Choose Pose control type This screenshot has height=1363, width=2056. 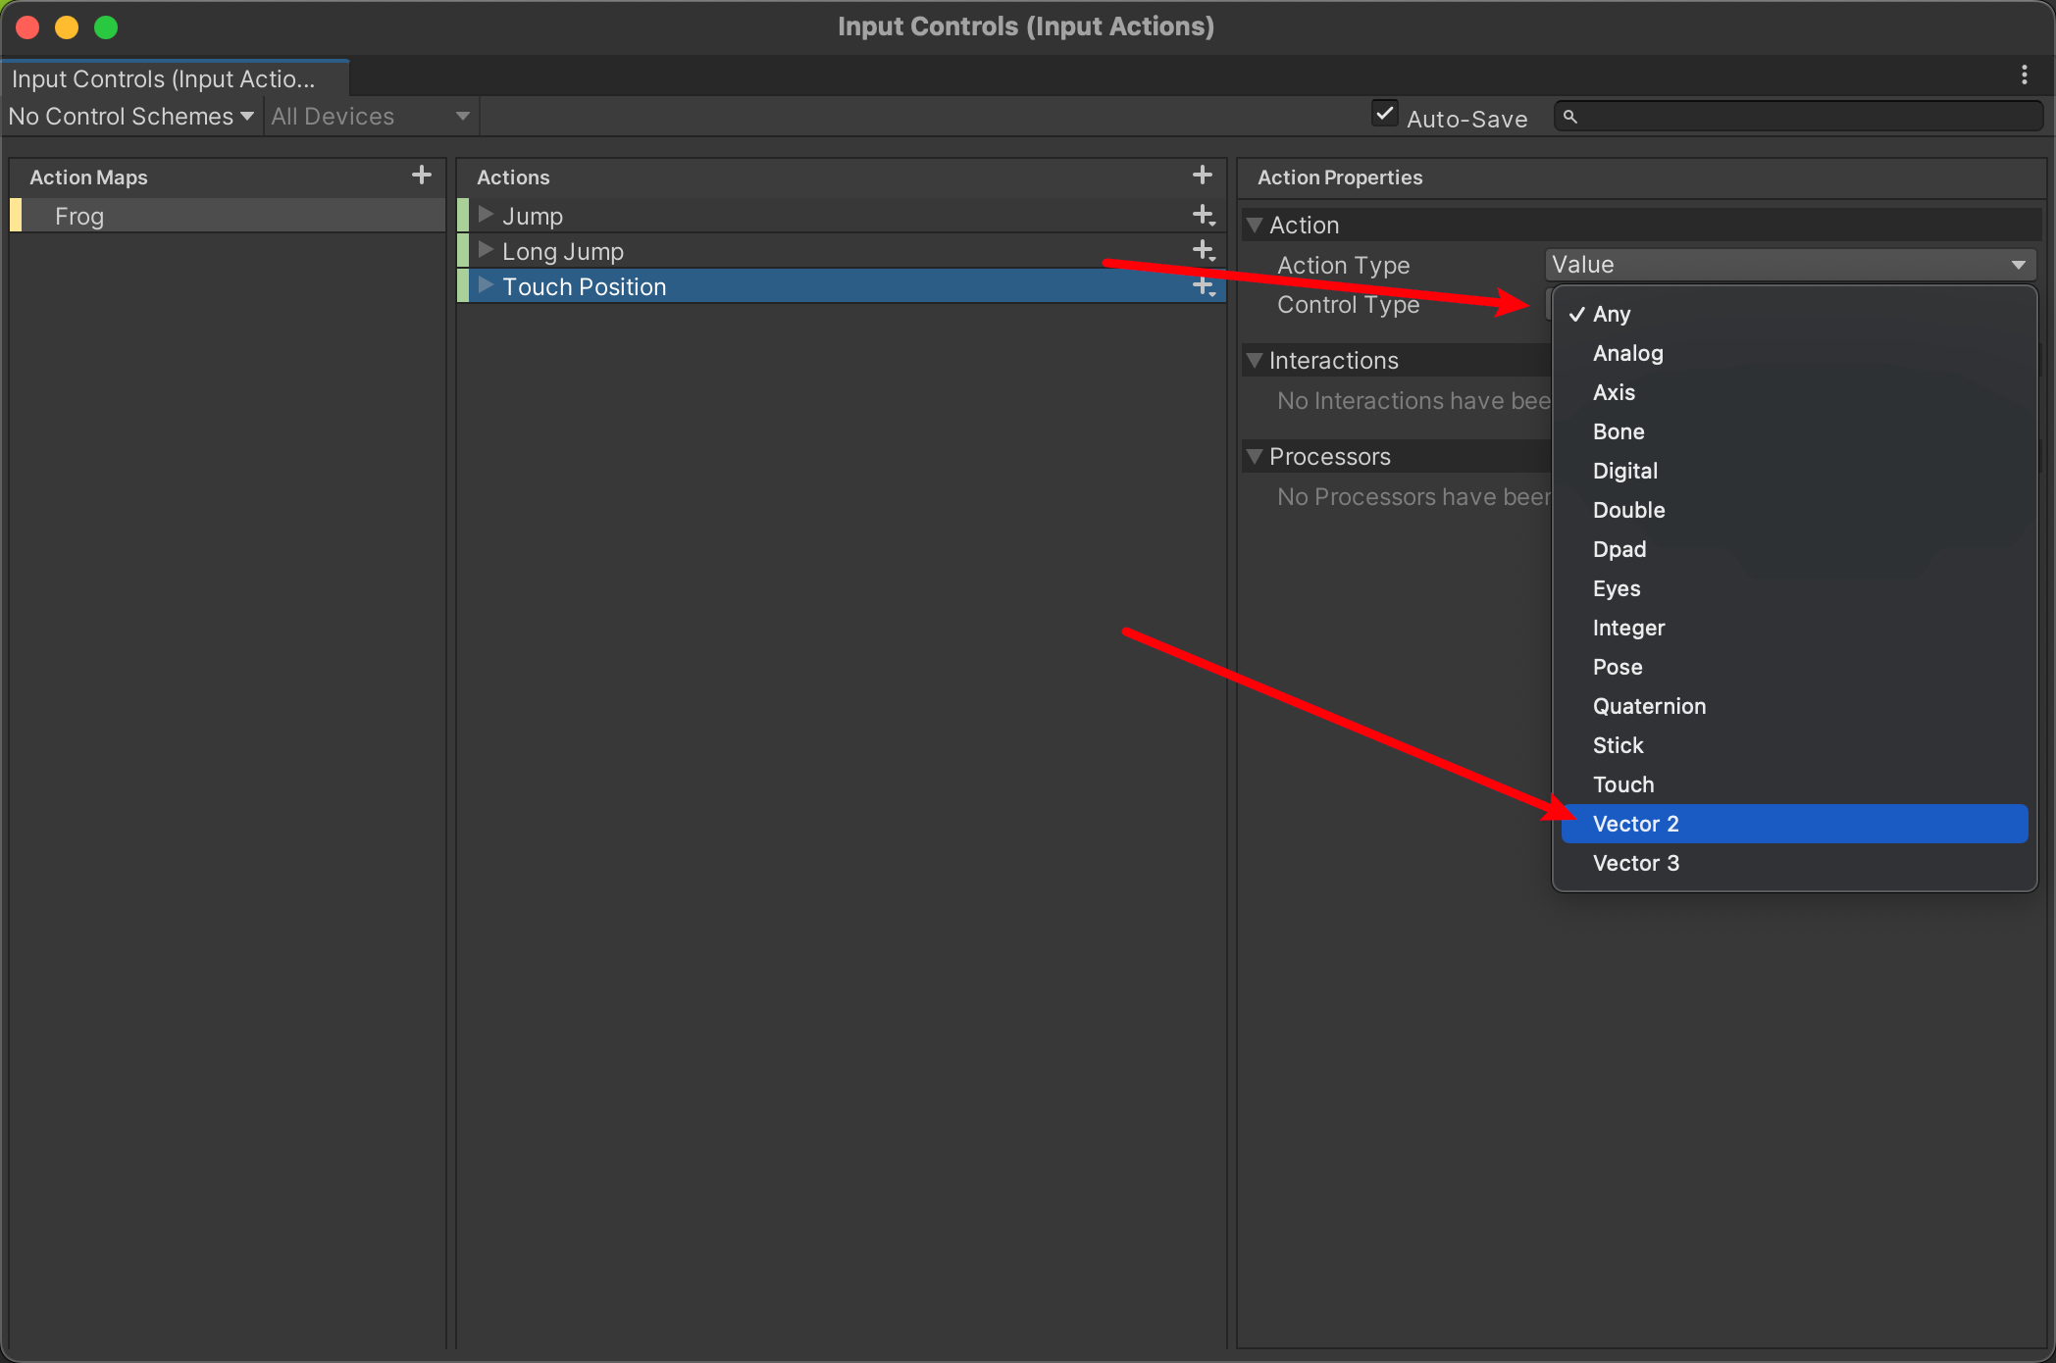[x=1794, y=667]
